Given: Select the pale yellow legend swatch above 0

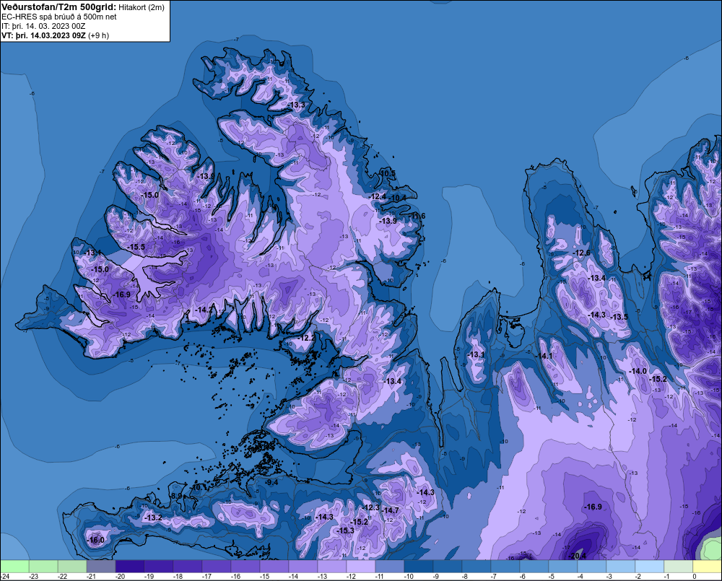Looking at the screenshot, I should click(x=708, y=567).
